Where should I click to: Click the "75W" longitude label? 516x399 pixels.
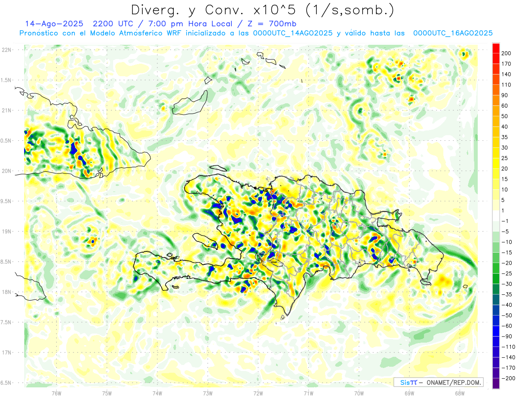pos(107,393)
